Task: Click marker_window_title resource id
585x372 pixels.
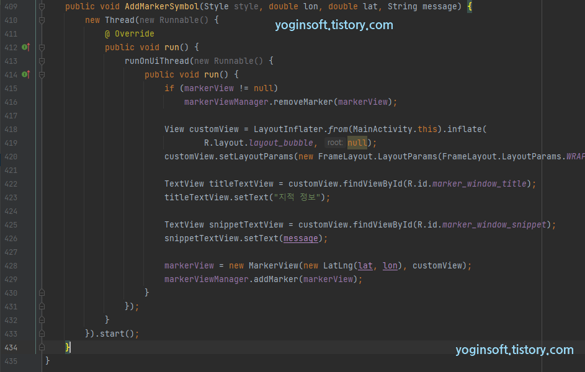Action: coord(480,184)
